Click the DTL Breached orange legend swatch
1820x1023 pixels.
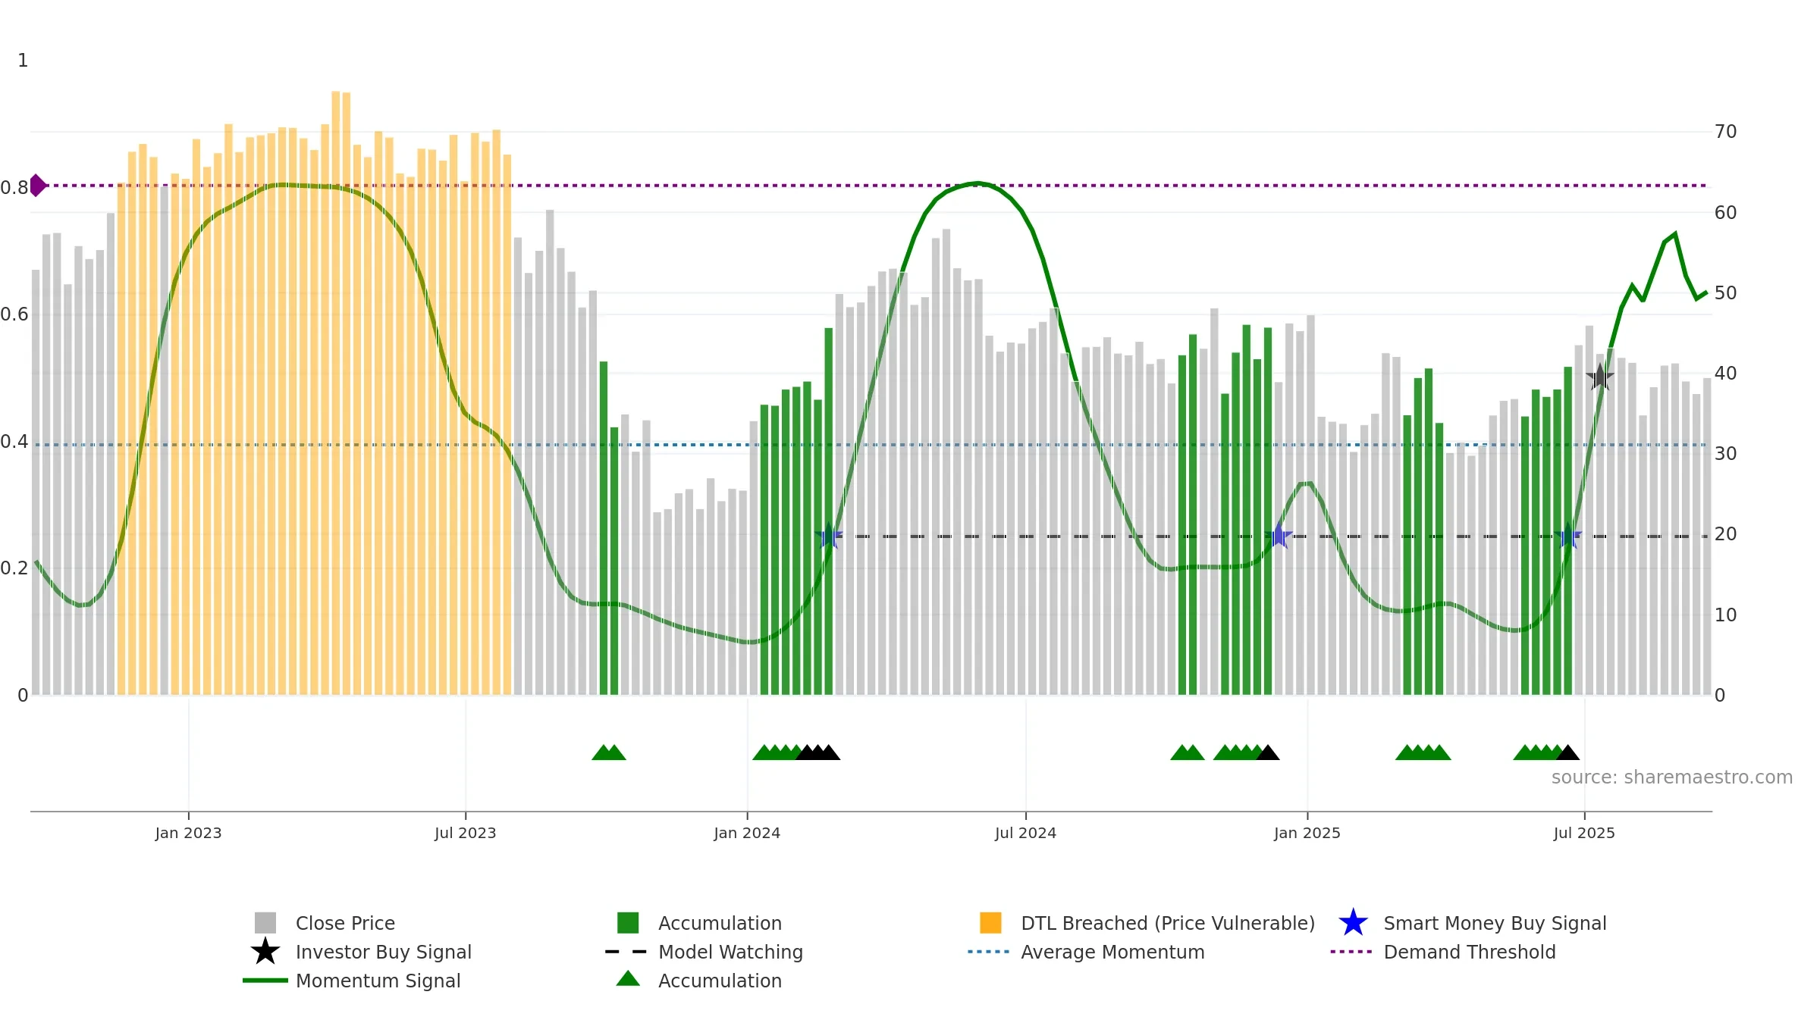[990, 922]
